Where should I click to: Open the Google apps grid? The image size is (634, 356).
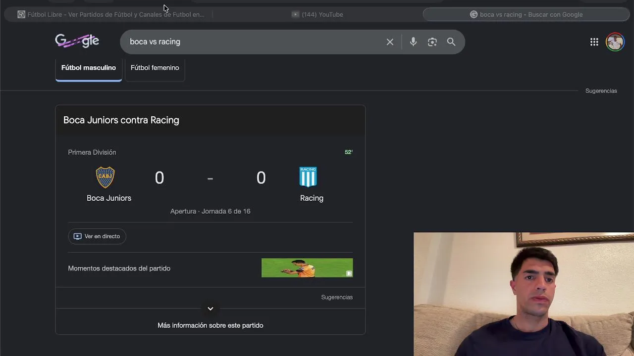pos(594,42)
